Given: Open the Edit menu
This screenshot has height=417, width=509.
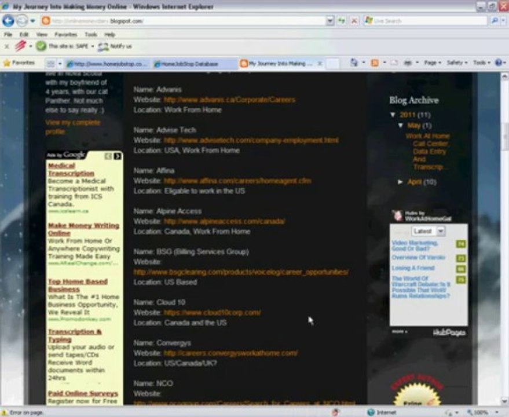Looking at the screenshot, I should tap(24, 34).
